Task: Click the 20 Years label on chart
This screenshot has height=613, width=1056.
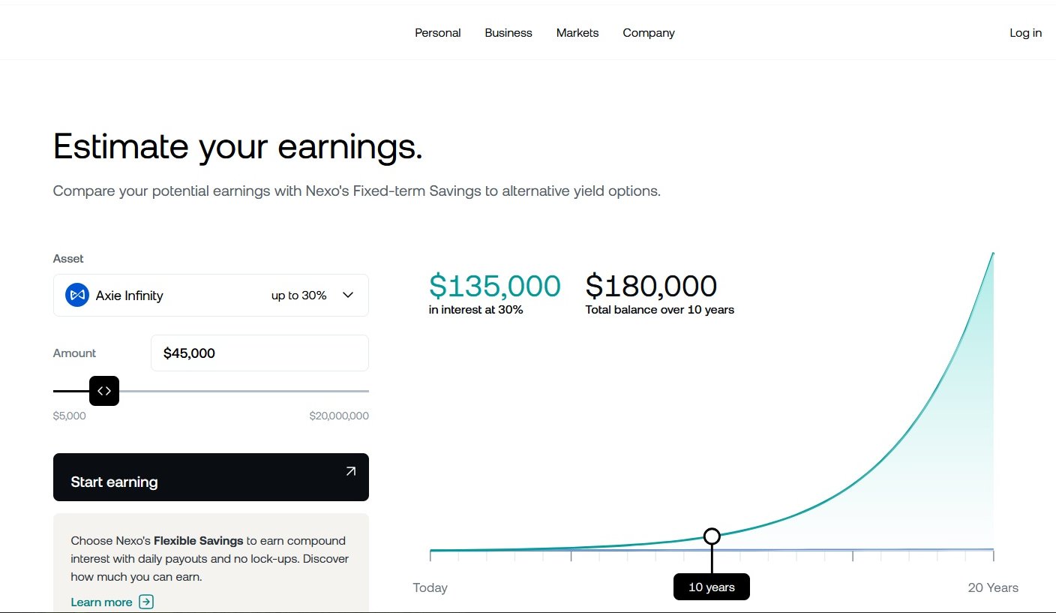Action: [993, 587]
